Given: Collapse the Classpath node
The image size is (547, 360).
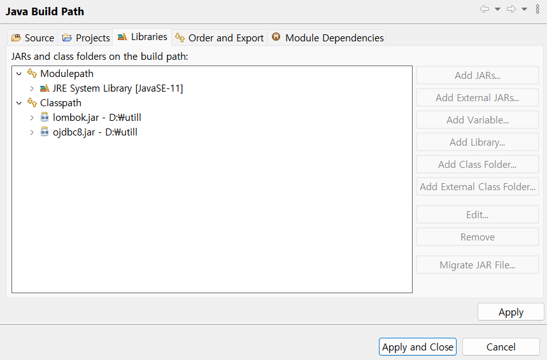Looking at the screenshot, I should [19, 103].
